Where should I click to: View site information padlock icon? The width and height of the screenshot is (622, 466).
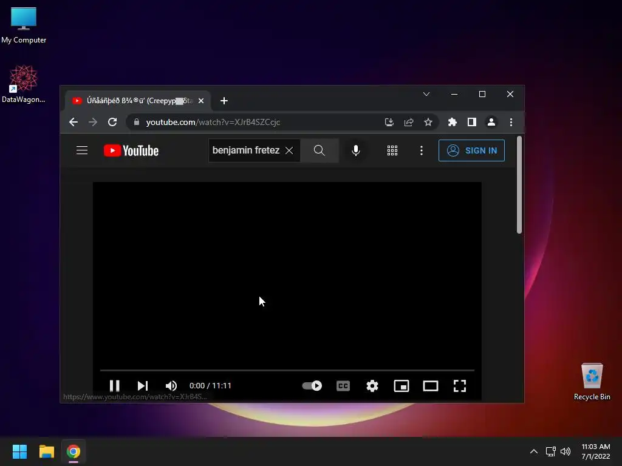tap(137, 122)
